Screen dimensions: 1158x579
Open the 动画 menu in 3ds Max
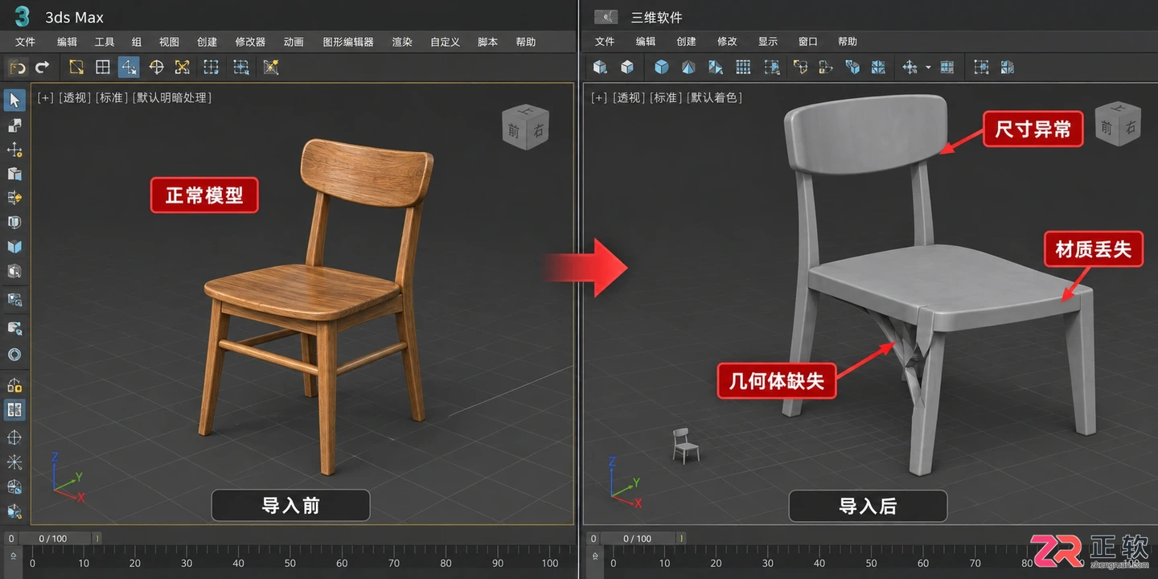[x=294, y=42]
